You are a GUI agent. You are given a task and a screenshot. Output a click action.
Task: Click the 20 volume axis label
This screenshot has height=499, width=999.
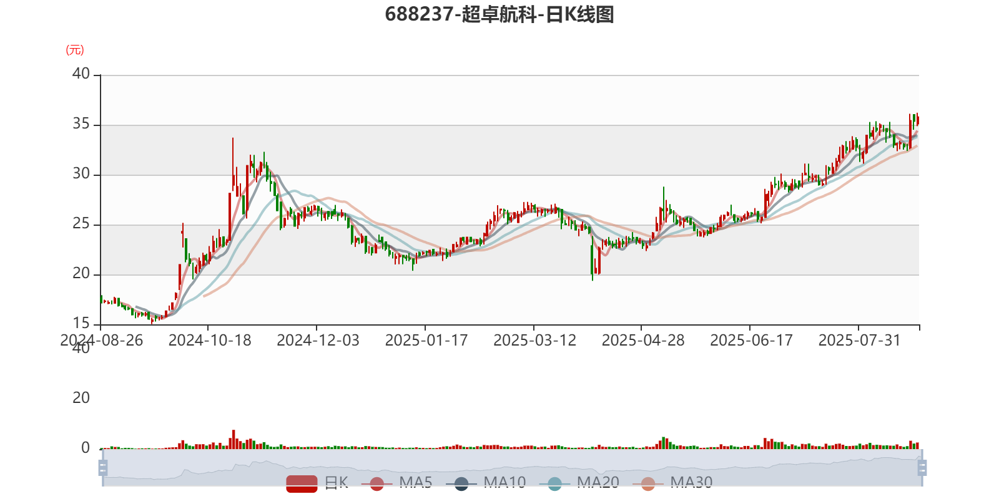pyautogui.click(x=81, y=398)
